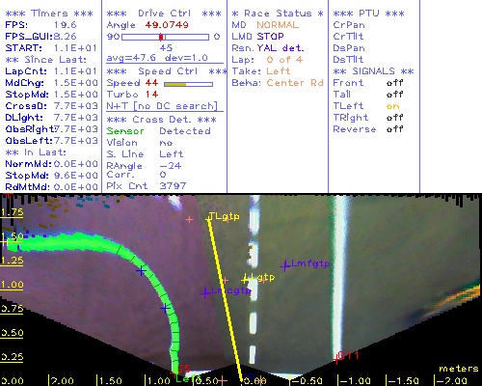Click the 'N+T [no DC search]' label
The width and height of the screenshot is (482, 386).
coord(162,106)
